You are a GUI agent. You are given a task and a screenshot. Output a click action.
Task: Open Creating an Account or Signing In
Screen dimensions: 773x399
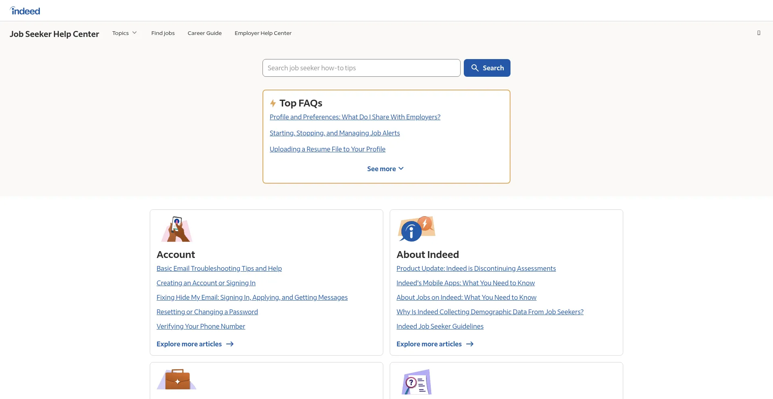pos(206,283)
